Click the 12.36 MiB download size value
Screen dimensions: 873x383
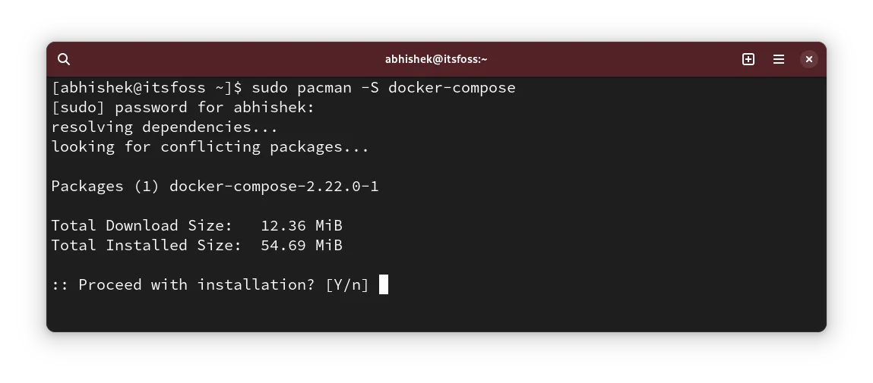[301, 226]
